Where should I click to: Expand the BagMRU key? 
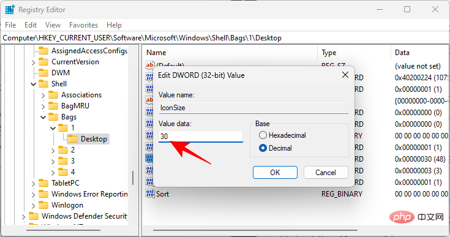[x=43, y=106]
